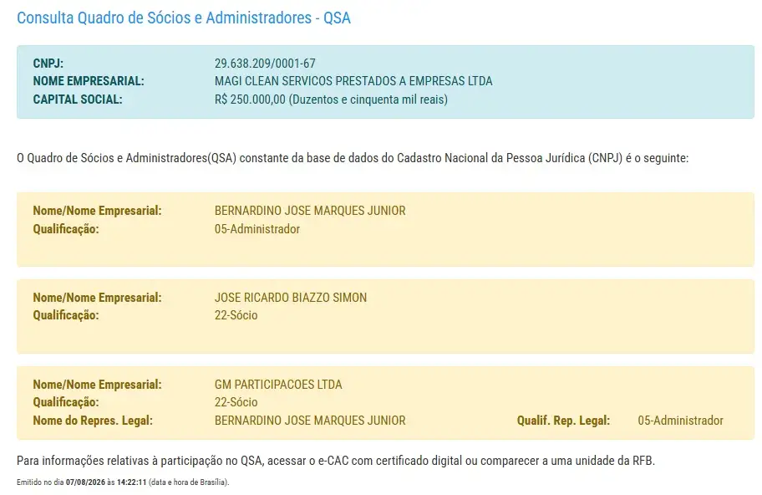Click the CAPITAL SOCIAL label

point(78,100)
